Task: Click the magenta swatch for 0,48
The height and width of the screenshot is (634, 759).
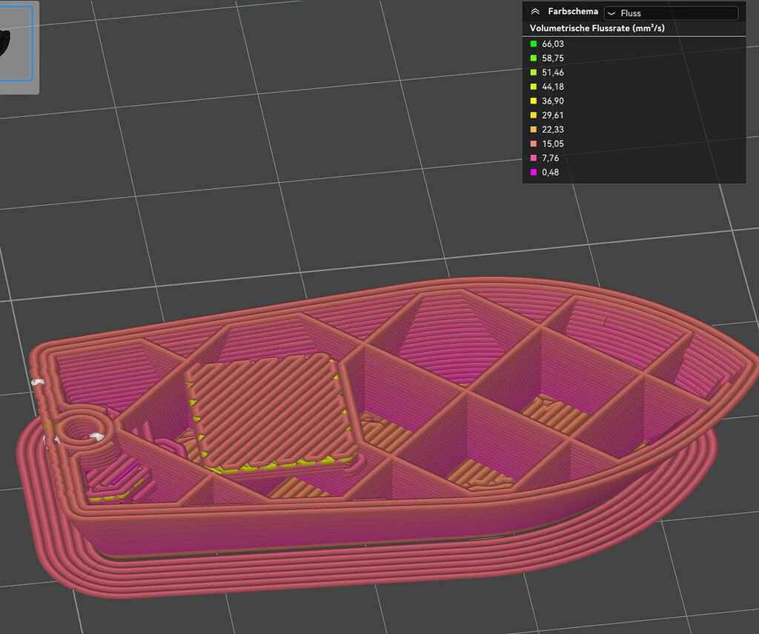Action: click(534, 172)
